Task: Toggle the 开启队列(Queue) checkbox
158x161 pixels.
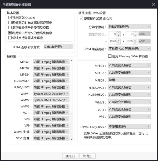Action: point(10,18)
